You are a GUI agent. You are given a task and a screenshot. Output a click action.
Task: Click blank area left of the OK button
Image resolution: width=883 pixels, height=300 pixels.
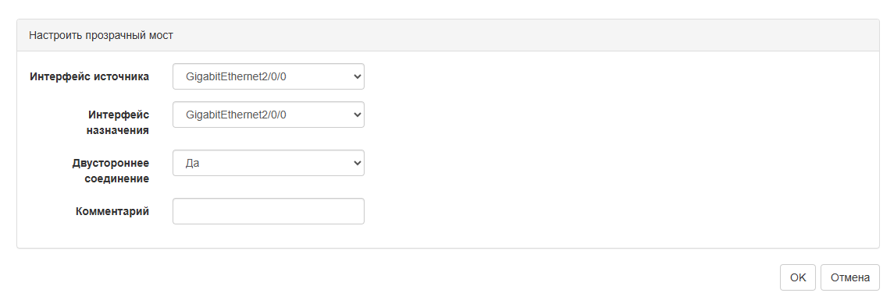pos(394,277)
